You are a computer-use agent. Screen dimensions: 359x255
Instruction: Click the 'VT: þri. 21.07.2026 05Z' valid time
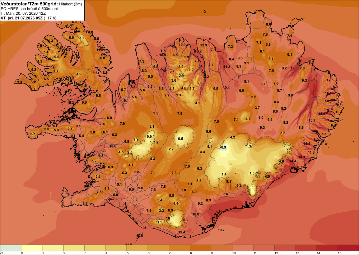tap(22, 18)
